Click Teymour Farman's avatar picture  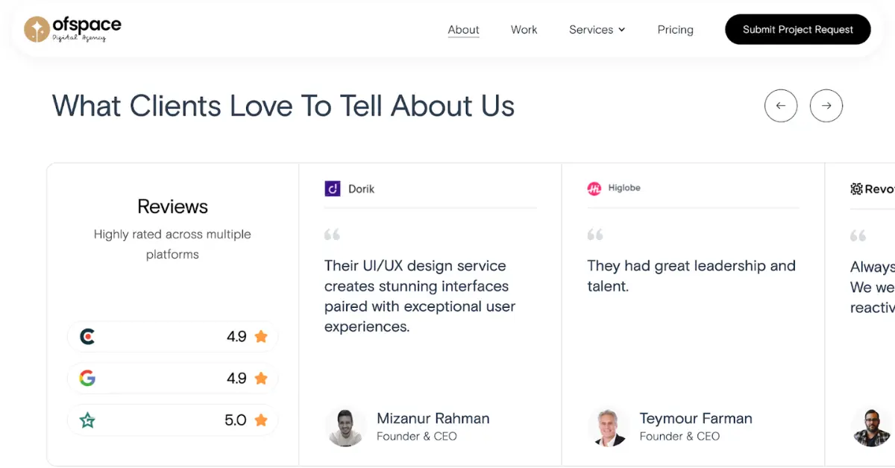609,426
